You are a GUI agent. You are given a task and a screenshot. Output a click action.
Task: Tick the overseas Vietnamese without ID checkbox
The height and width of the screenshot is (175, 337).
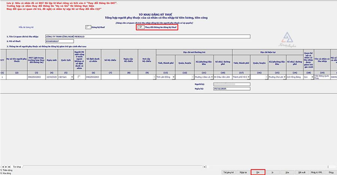pyautogui.click(x=79, y=77)
